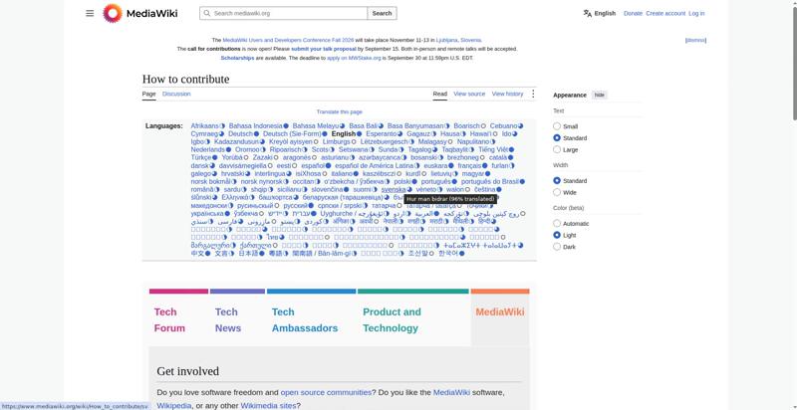797x410 pixels.
Task: Open the View source tab
Action: click(469, 94)
